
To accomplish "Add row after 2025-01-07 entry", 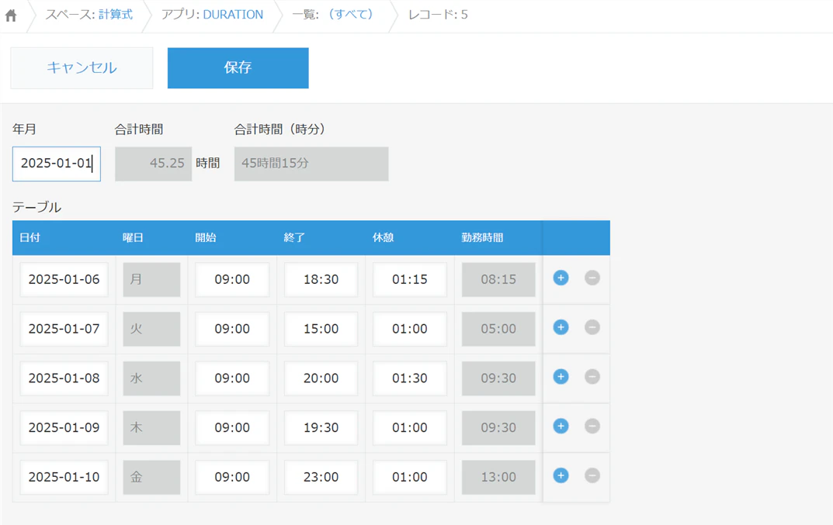I will click(x=561, y=327).
